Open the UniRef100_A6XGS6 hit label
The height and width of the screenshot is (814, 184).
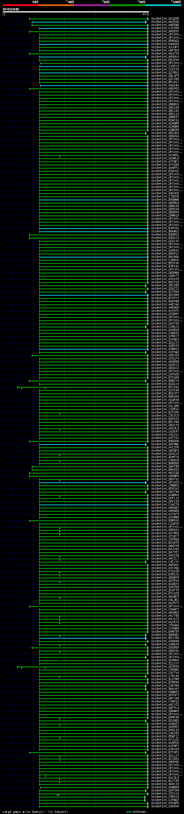(165, 22)
